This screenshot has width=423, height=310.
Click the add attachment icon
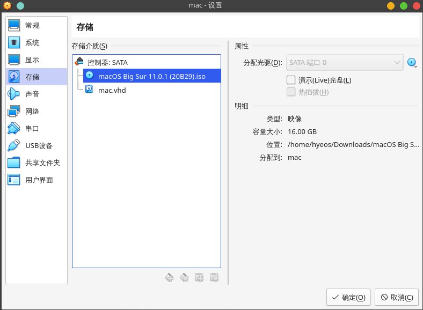click(199, 277)
